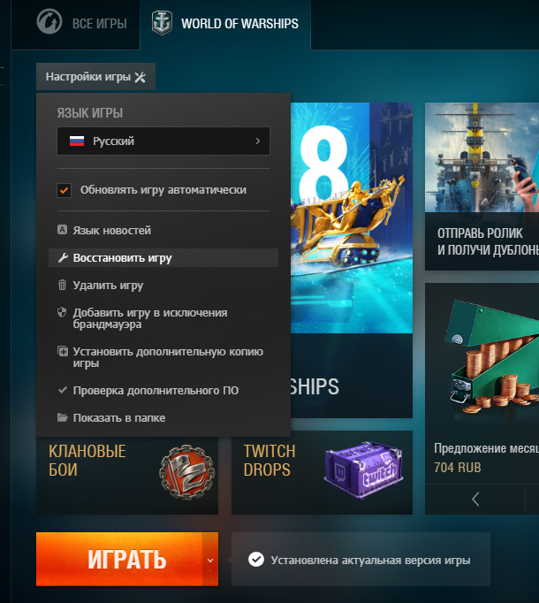Click the clan battles chained emblem
Screen dimensions: 539x603
click(x=186, y=472)
